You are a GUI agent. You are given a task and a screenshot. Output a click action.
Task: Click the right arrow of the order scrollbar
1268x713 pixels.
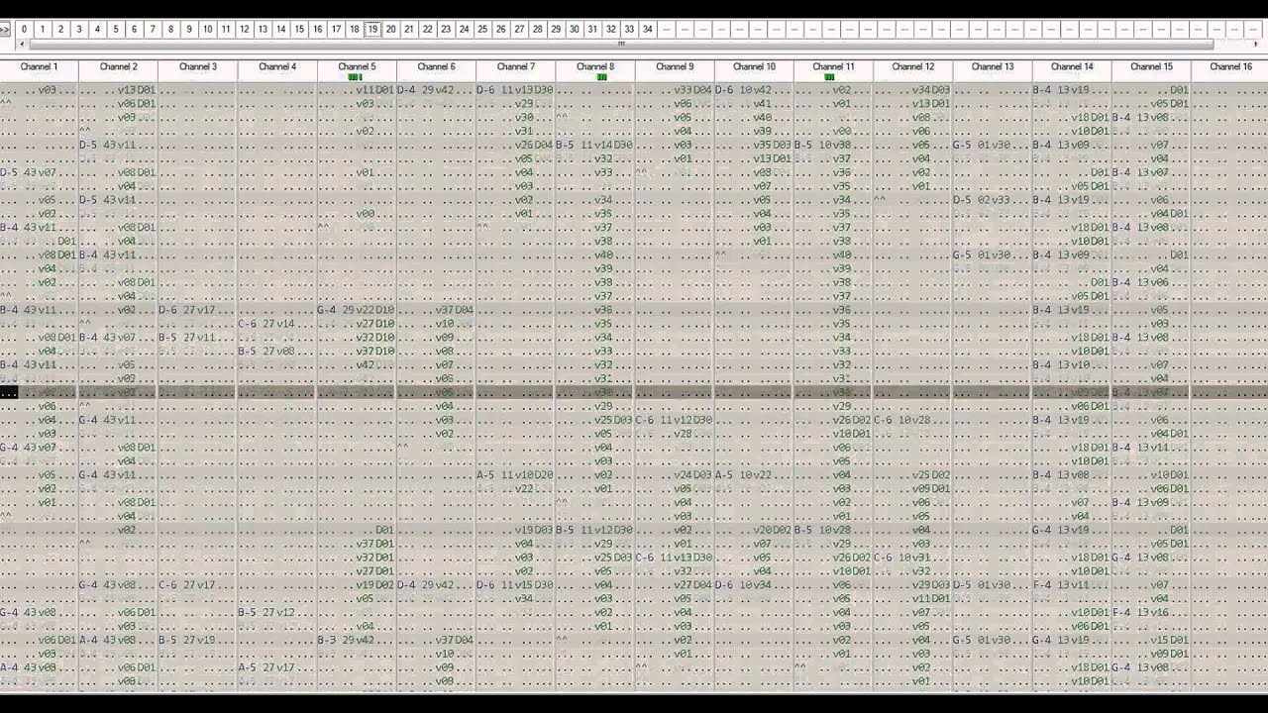pyautogui.click(x=1256, y=44)
